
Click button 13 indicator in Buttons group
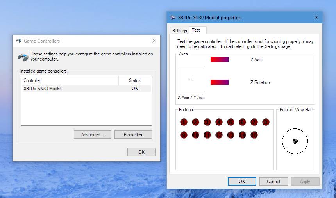click(231, 135)
